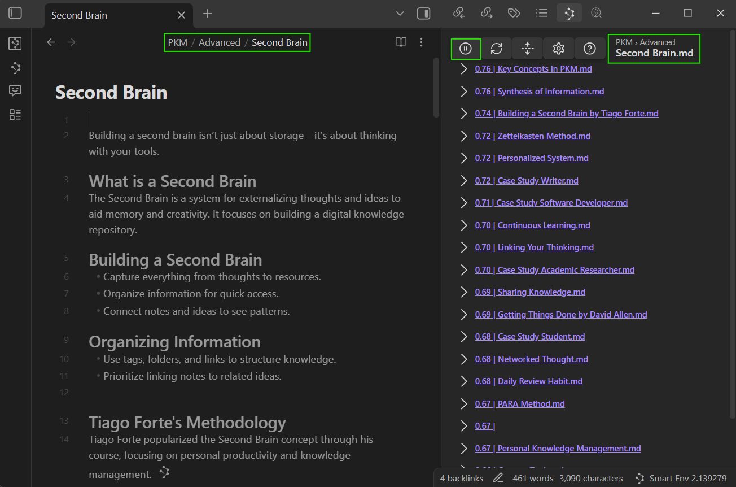Screen dimensions: 736x487
Task: Expand the Zettelkasten Method.md result
Action: 464,136
